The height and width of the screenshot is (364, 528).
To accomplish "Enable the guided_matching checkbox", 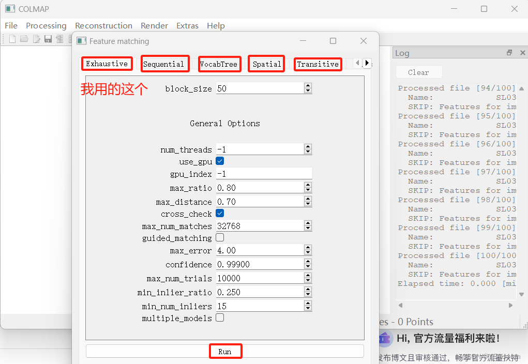I will [220, 237].
